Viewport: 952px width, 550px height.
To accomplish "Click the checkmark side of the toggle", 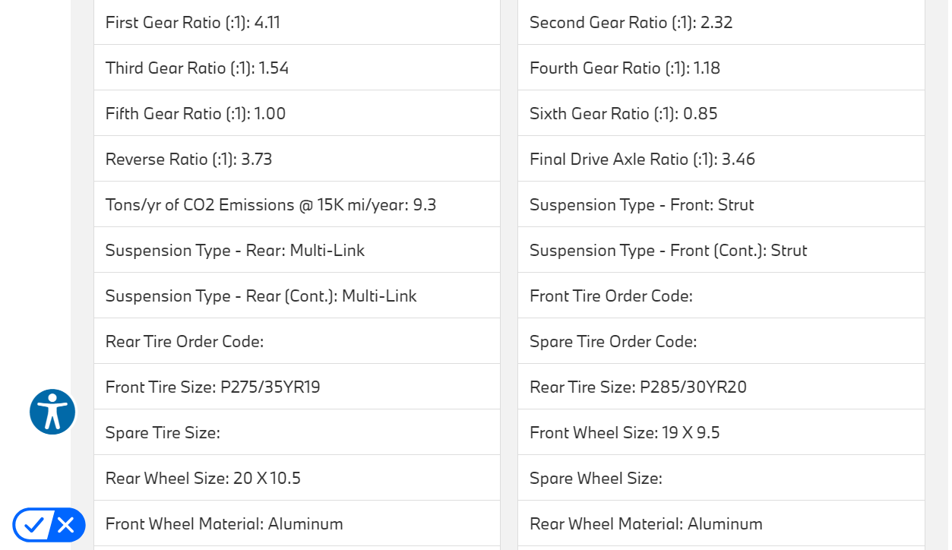I will (33, 525).
